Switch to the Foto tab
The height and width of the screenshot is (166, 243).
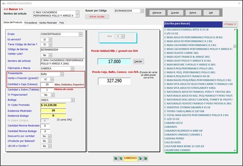coord(62,23)
